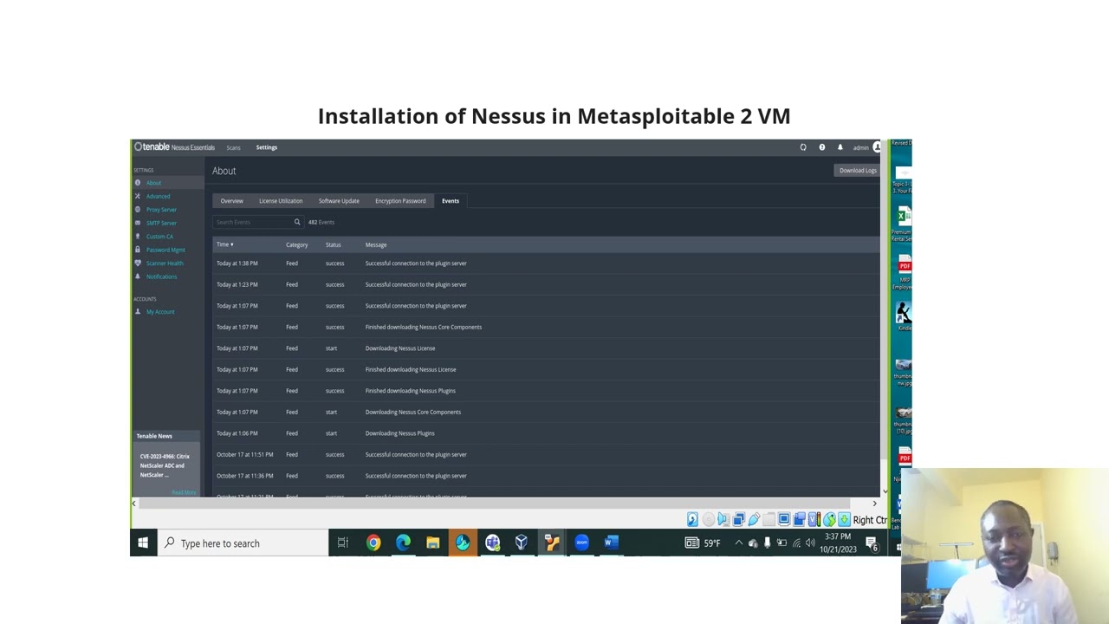The image size is (1109, 624).
Task: Open the Scanner Health heartbeat icon
Action: [x=137, y=263]
